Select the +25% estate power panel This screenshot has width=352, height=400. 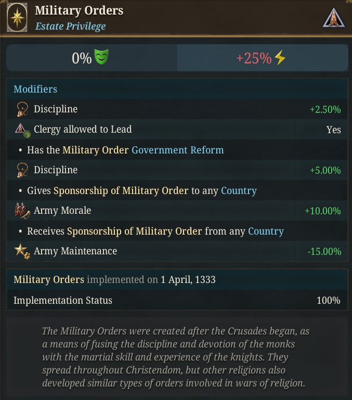(263, 58)
